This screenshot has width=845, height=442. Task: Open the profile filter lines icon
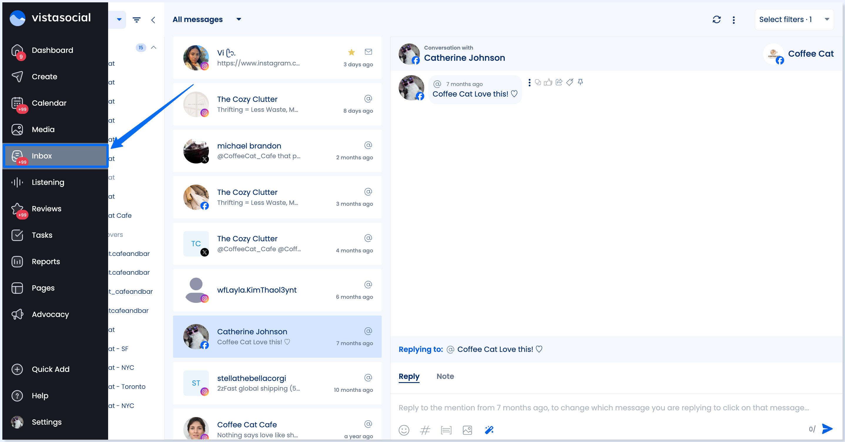[x=136, y=20]
